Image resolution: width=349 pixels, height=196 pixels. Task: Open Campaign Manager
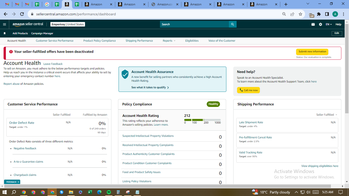pos(42,33)
